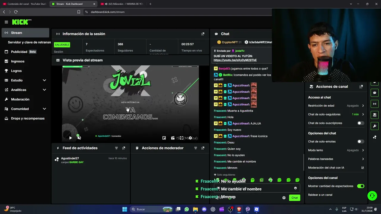Open Ingresos page
Image resolution: width=381 pixels, height=214 pixels.
[x=25, y=61]
